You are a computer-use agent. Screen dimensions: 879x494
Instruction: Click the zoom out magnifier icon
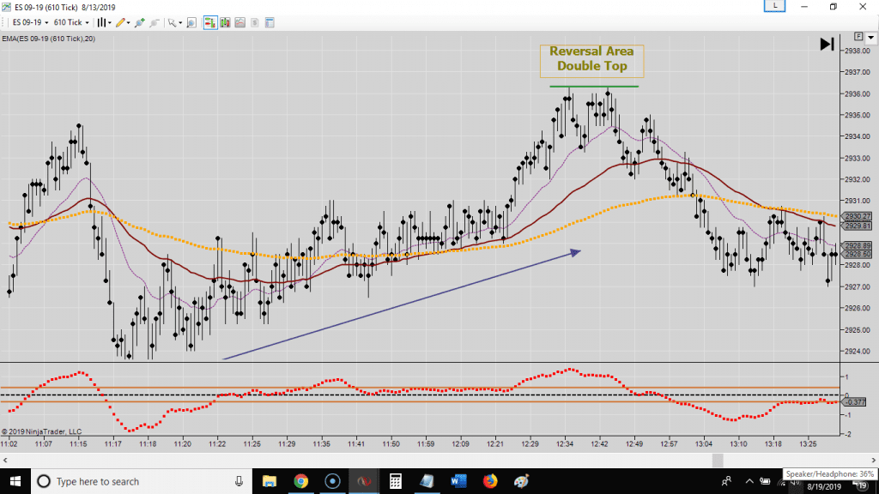155,22
